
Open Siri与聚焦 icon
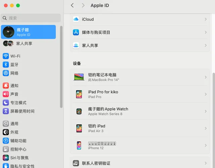[x=6, y=158]
